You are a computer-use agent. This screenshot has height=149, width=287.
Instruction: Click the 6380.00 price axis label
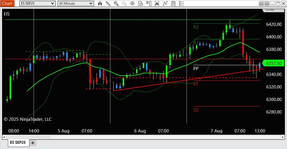274,49
